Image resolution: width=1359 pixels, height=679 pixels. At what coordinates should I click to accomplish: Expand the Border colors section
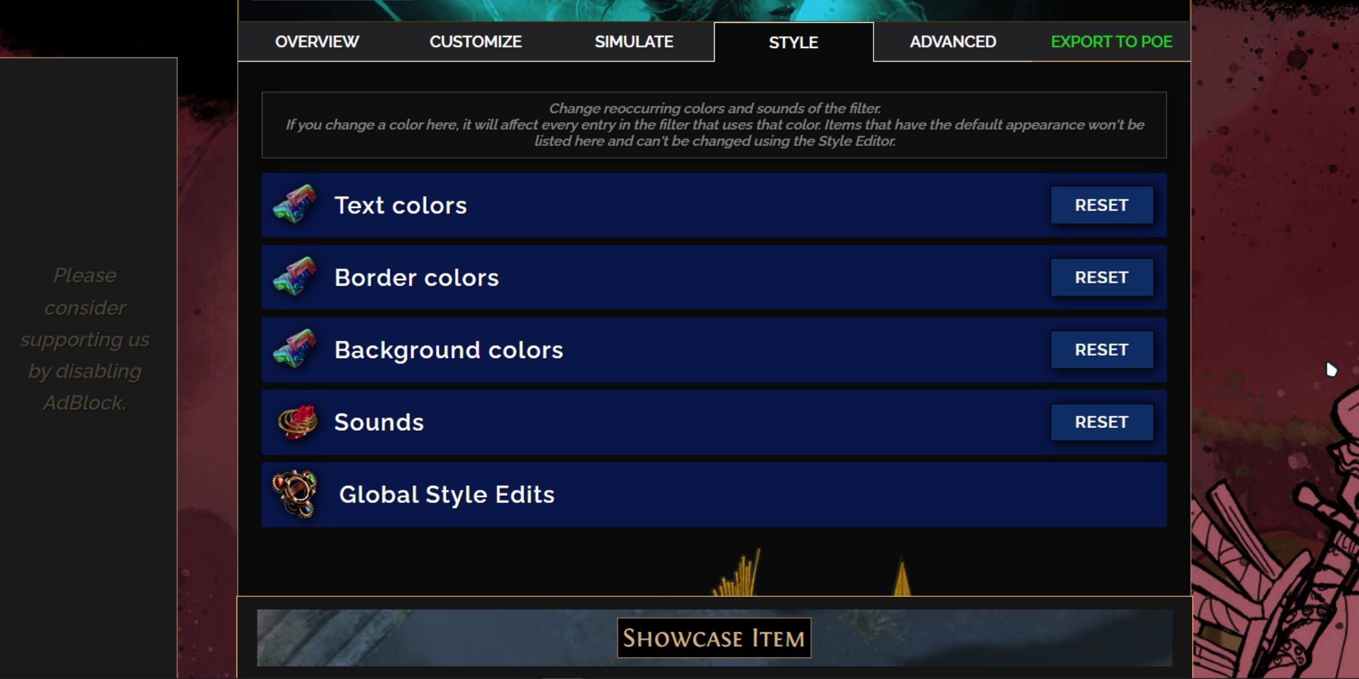714,277
